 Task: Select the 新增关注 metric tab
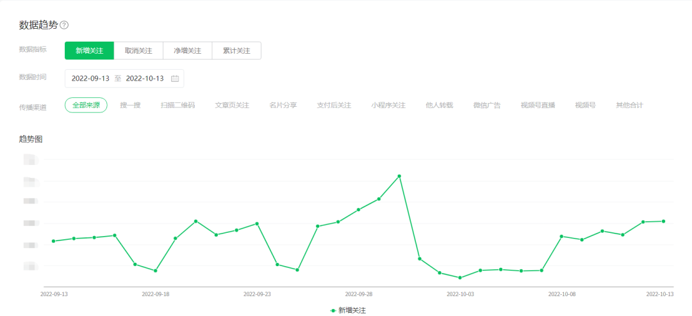pyautogui.click(x=89, y=51)
